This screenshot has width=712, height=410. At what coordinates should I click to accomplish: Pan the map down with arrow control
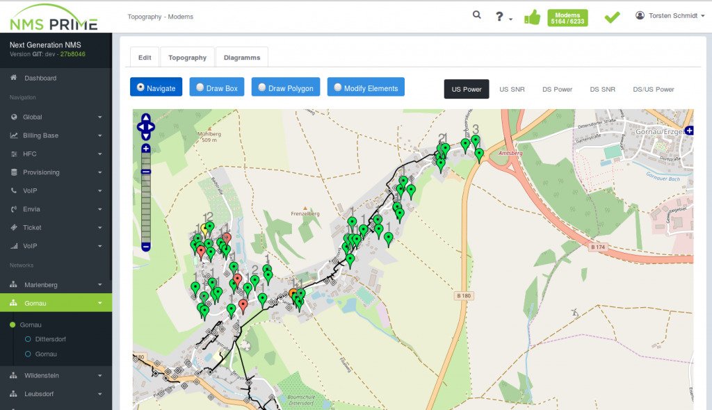tap(146, 136)
